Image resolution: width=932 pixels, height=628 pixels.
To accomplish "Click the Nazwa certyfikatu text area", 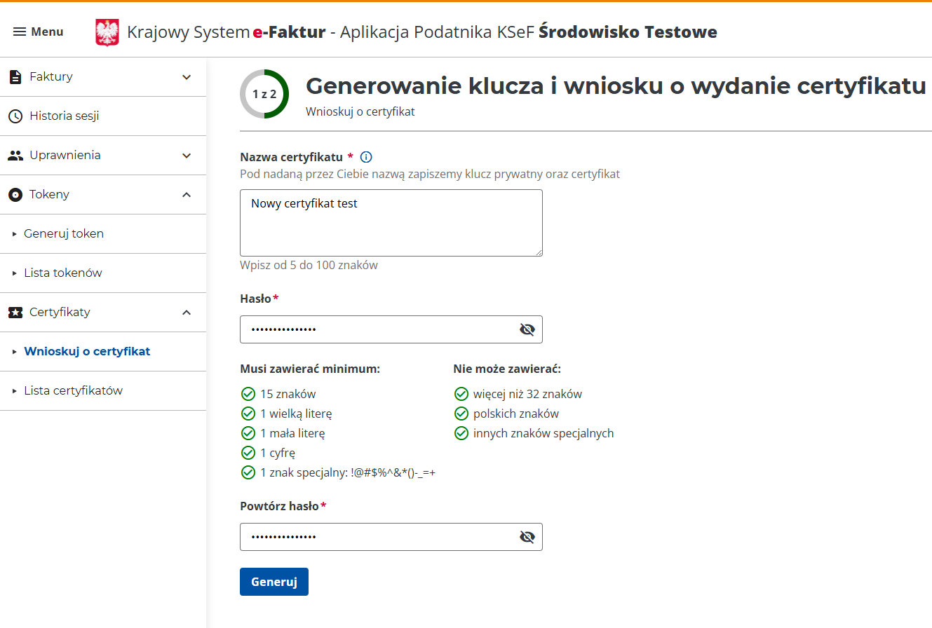I will point(391,223).
